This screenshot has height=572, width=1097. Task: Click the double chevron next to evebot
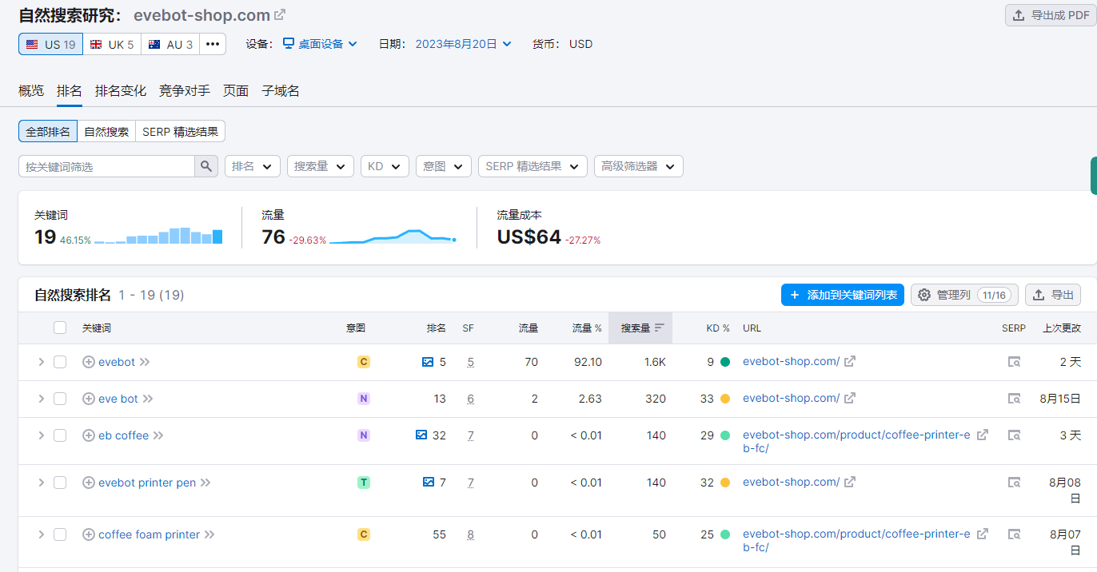click(x=145, y=362)
